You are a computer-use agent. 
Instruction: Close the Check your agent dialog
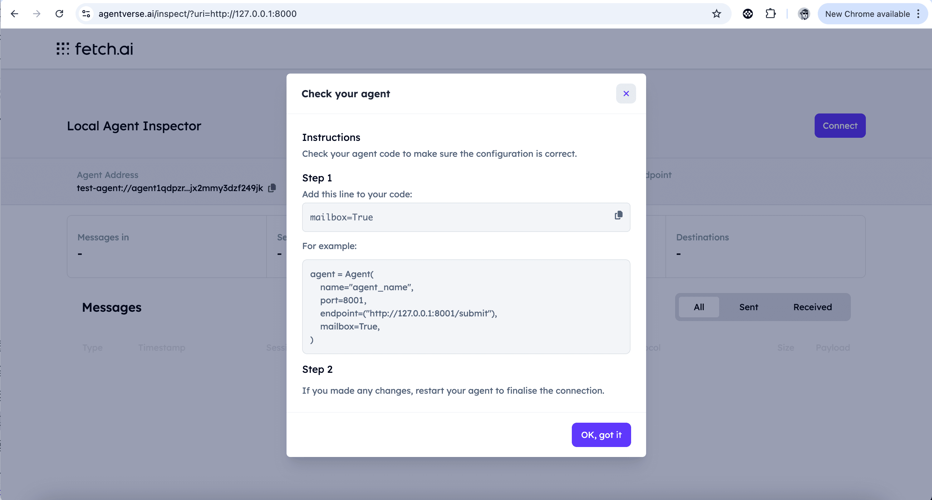point(626,94)
